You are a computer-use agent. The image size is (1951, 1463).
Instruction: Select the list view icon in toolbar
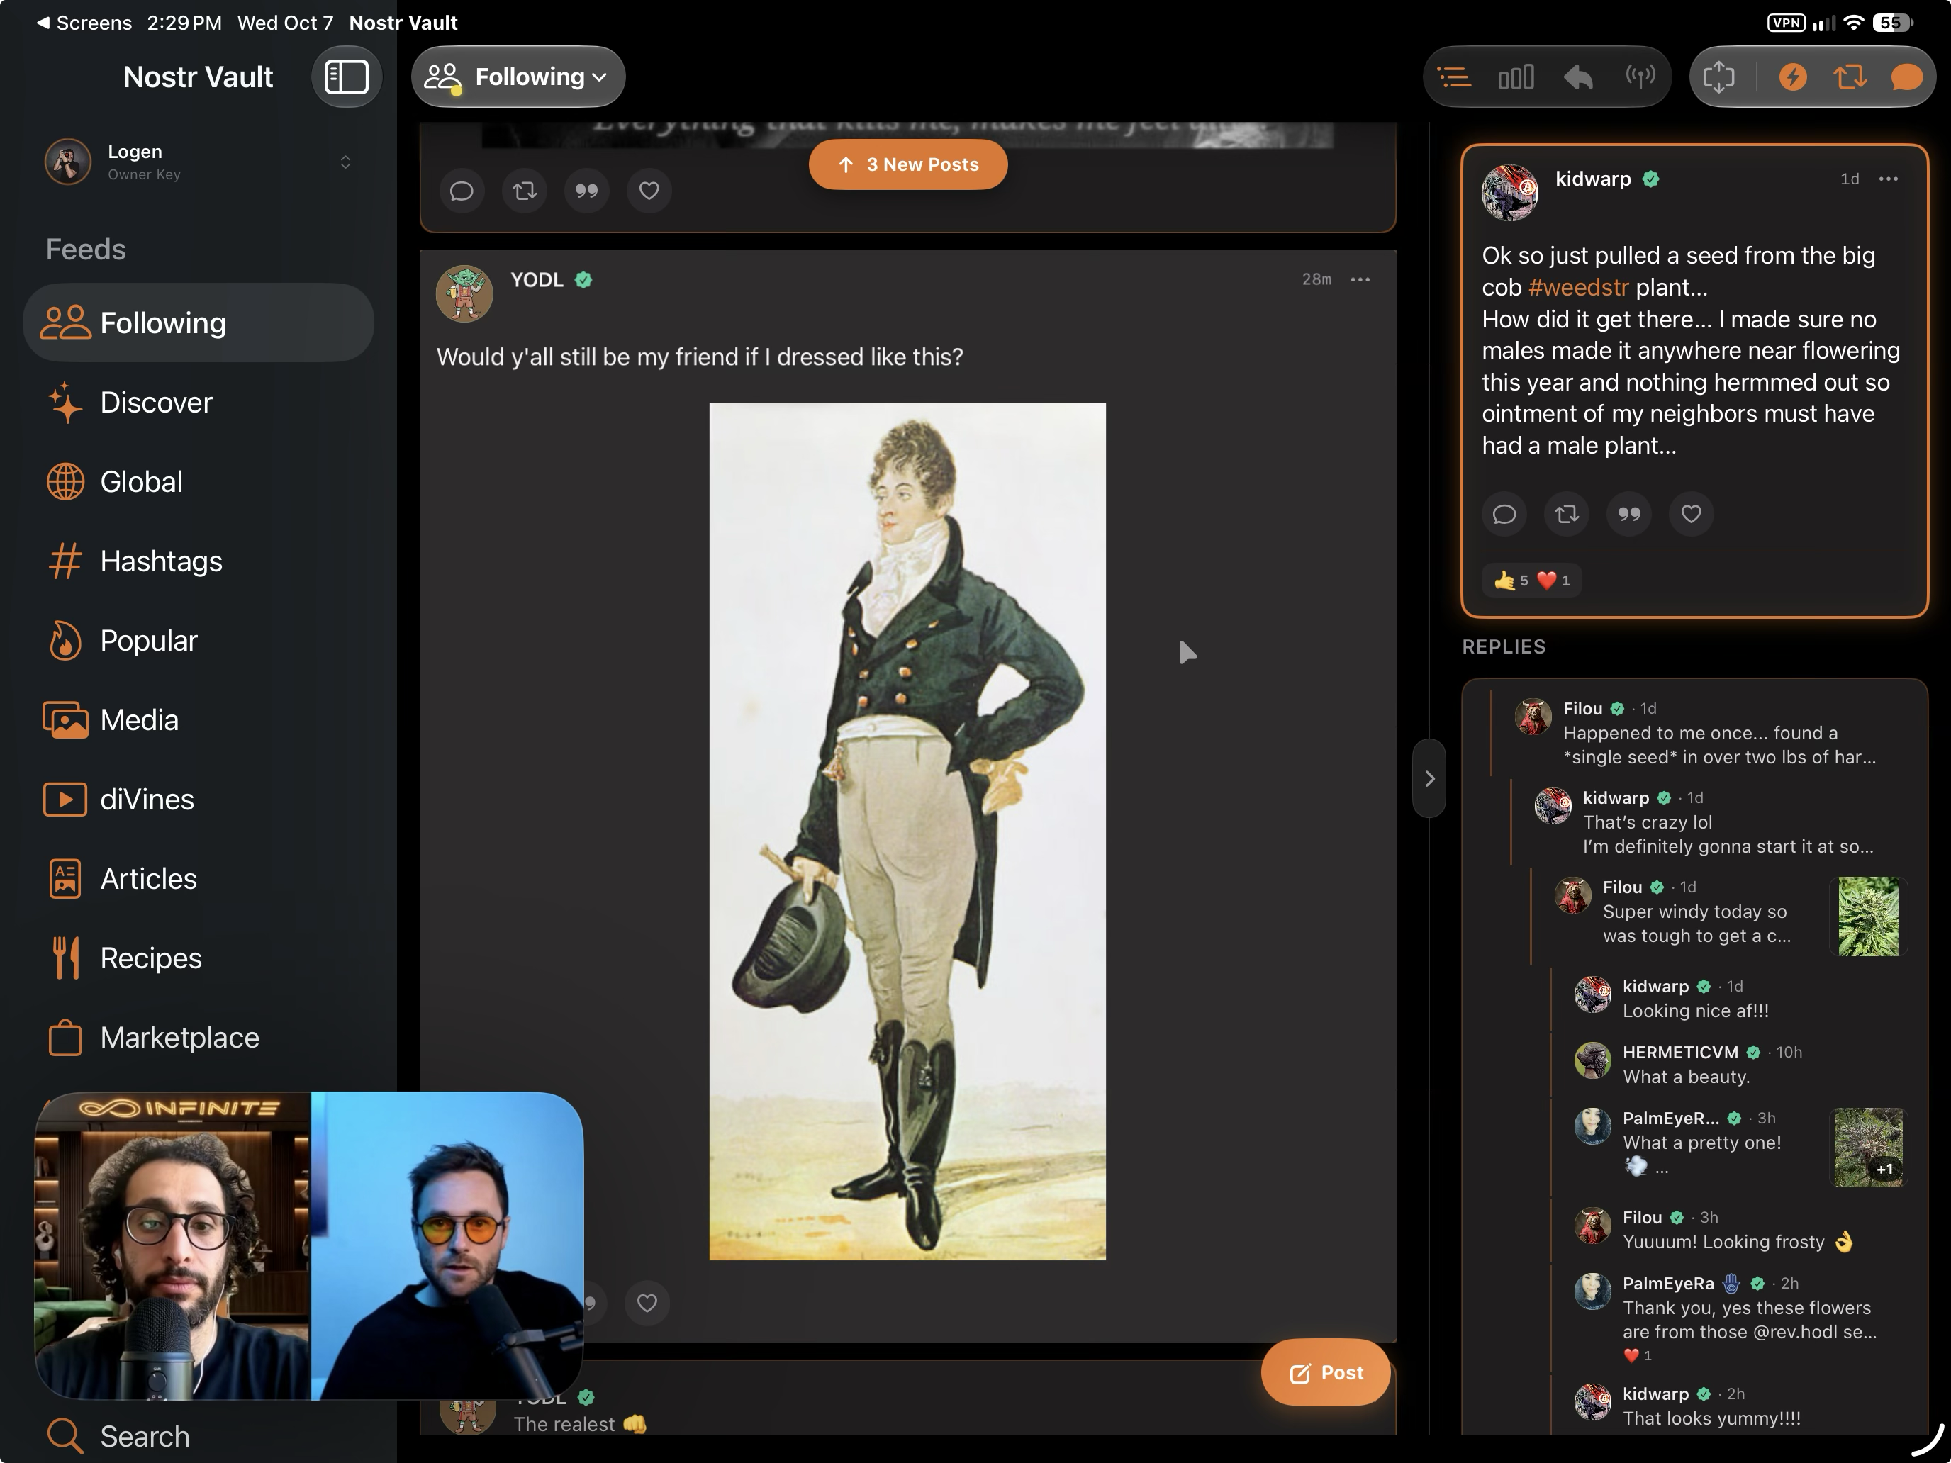pos(1455,77)
